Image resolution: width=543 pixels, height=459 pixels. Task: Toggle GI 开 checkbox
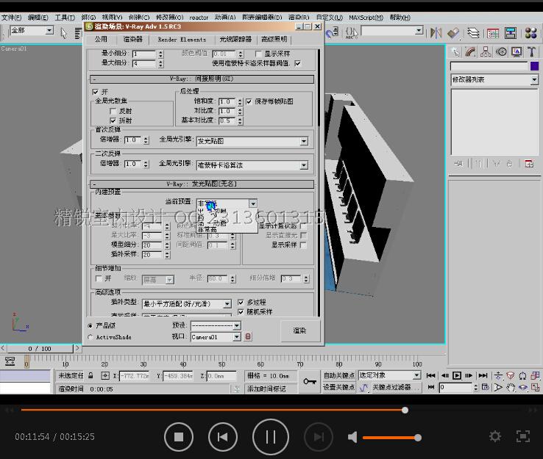pos(96,92)
